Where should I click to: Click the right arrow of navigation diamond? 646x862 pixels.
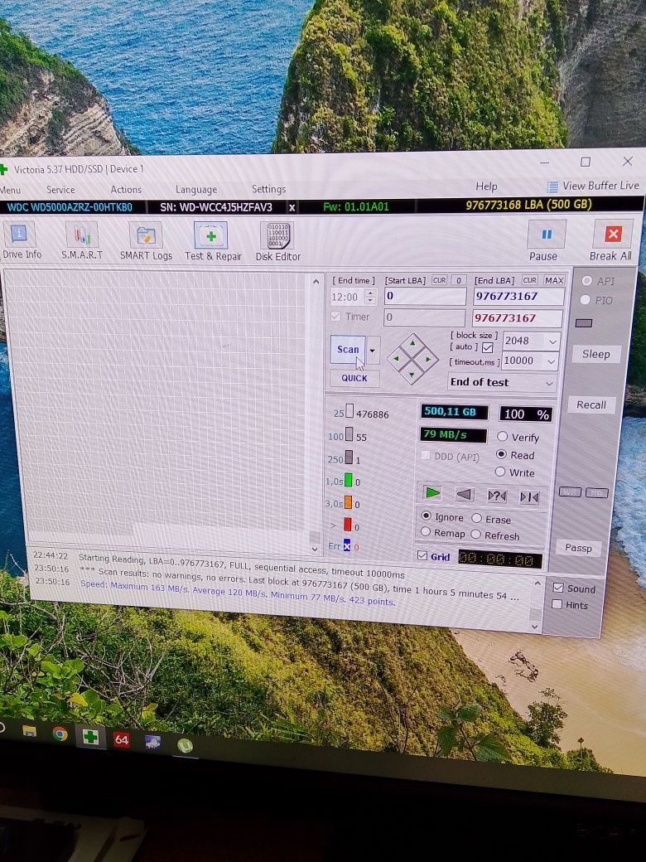tap(428, 360)
